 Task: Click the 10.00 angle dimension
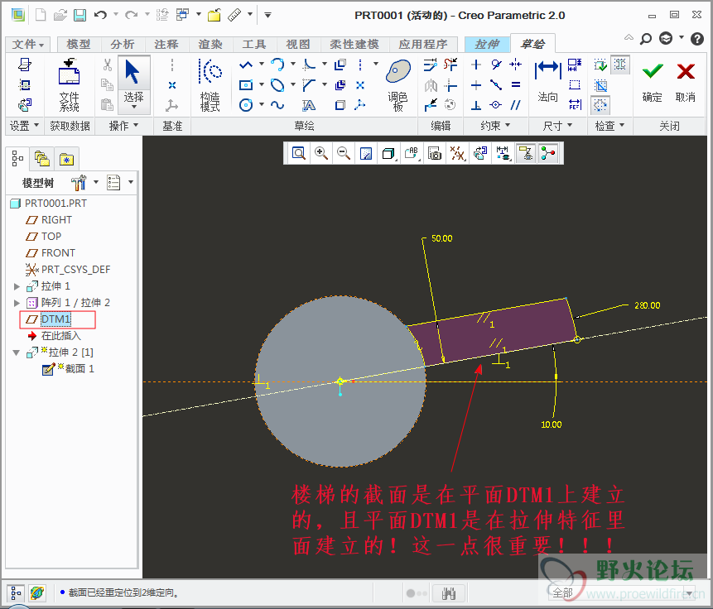552,424
